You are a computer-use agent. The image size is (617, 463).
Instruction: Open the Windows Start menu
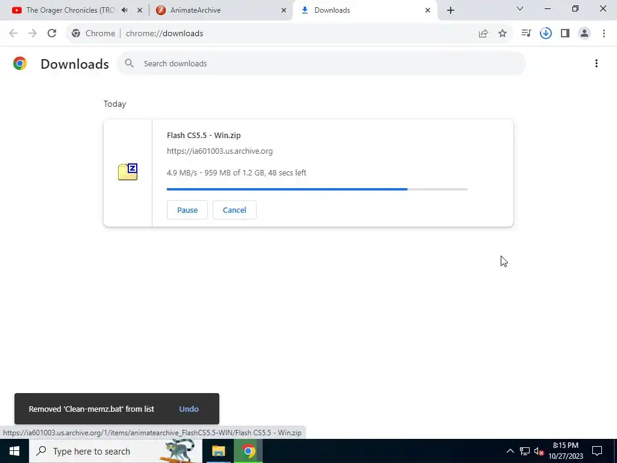pos(14,451)
